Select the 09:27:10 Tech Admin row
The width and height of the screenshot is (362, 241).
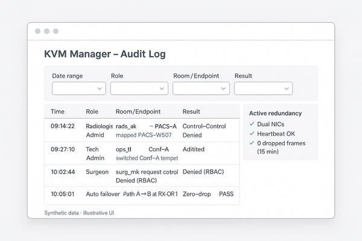click(x=142, y=153)
